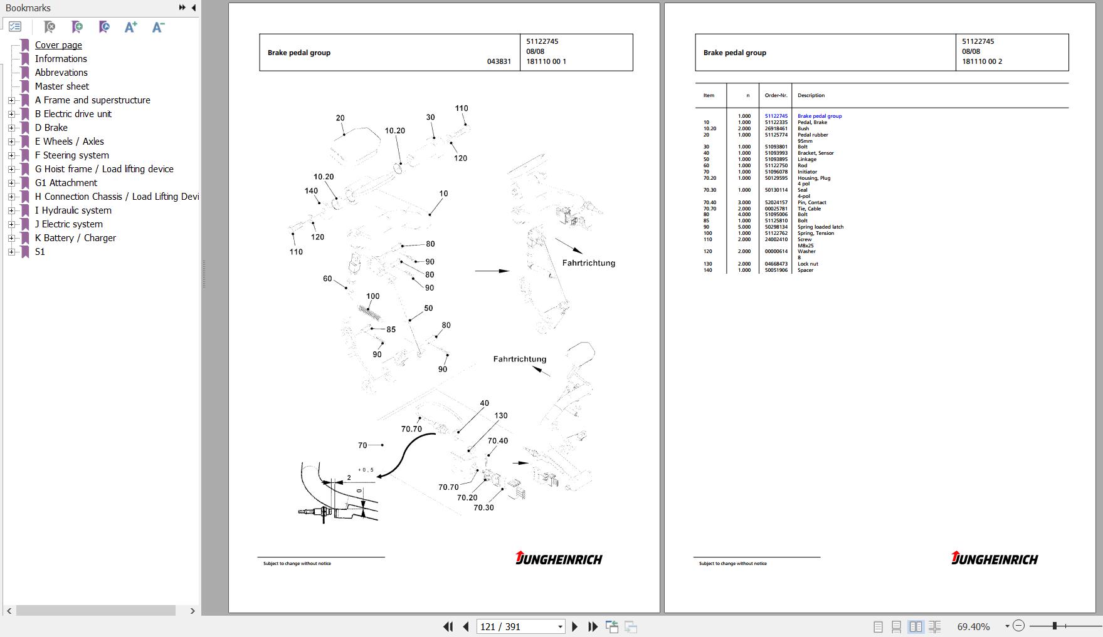Image resolution: width=1103 pixels, height=637 pixels.
Task: Switch to single page layout
Action: point(878,626)
